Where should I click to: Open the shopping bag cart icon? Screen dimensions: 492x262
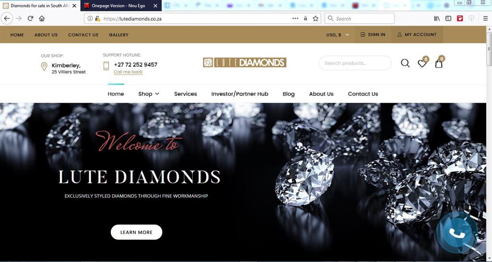439,64
